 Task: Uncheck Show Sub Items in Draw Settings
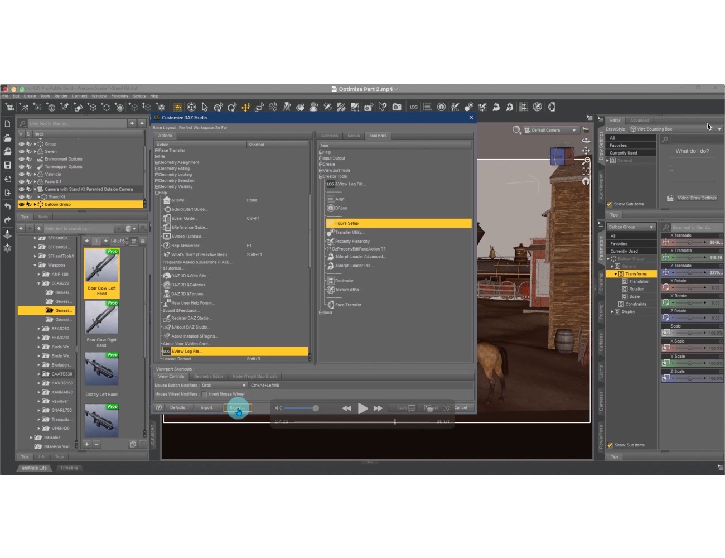coord(610,204)
